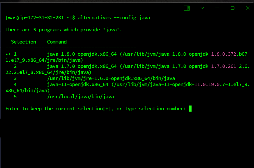254x168 pixels.
Task: Click the green block cursor at input prompt
Action: click(190, 109)
